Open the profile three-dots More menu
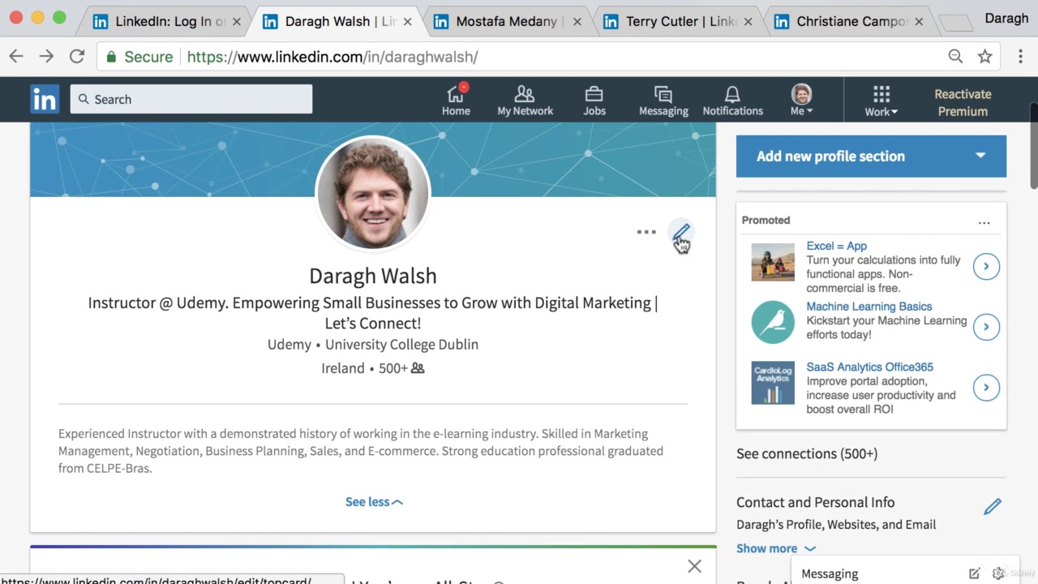The image size is (1038, 584). pos(646,232)
